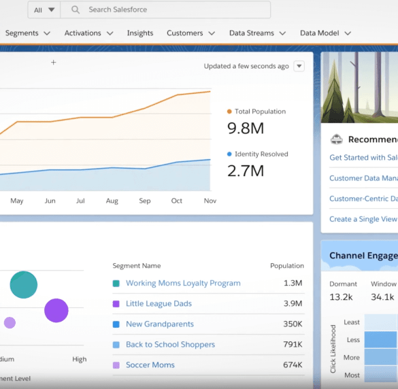Image resolution: width=398 pixels, height=389 pixels.
Task: Click the teal Working Moms color square
Action: [116, 284]
